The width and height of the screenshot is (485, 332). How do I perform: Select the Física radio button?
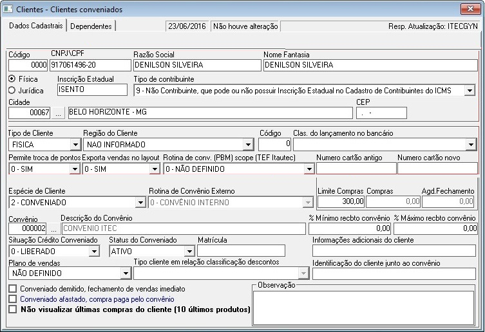click(x=12, y=79)
